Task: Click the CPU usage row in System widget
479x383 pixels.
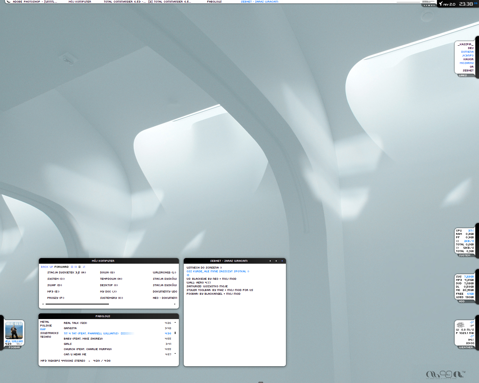Action: [465, 231]
